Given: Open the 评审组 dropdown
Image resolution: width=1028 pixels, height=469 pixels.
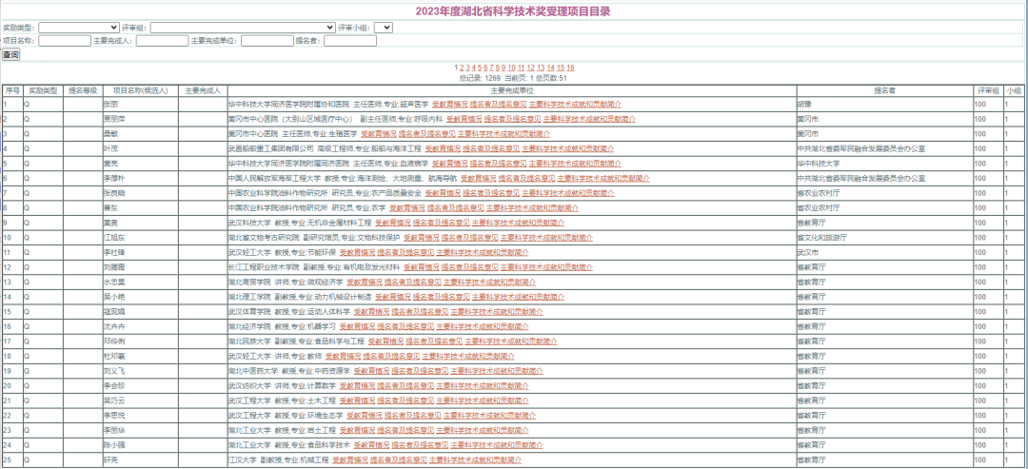Looking at the screenshot, I should click(243, 28).
